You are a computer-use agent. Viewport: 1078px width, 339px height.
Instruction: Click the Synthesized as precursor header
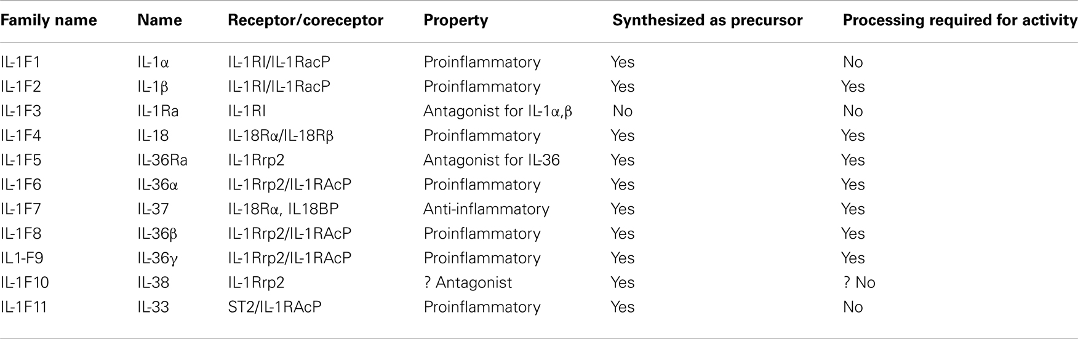click(x=708, y=20)
